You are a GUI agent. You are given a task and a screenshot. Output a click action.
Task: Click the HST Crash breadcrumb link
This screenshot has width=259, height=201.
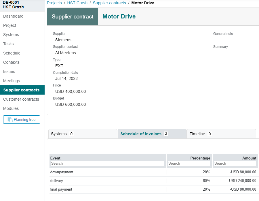pyautogui.click(x=77, y=3)
